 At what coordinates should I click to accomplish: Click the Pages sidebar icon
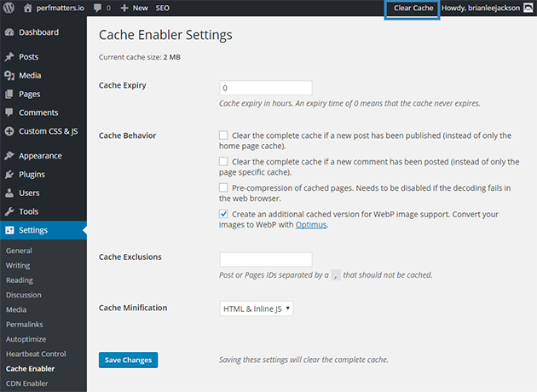[9, 94]
